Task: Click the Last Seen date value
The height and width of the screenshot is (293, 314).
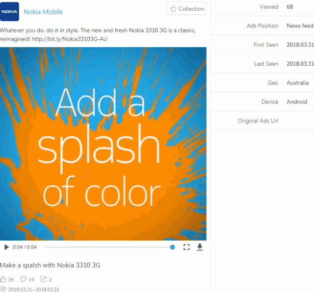Action: pos(300,64)
